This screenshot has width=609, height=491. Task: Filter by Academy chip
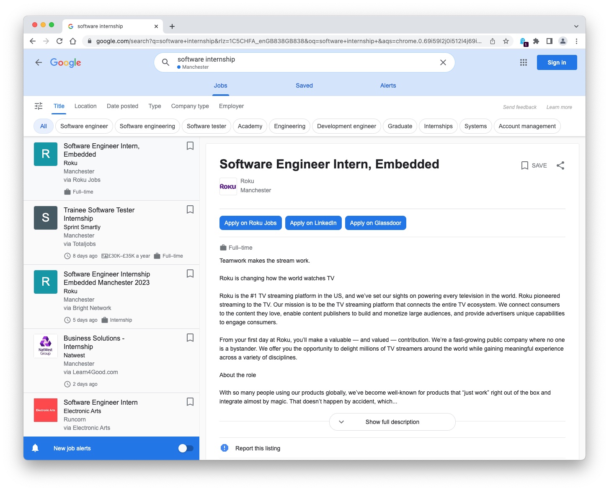pos(250,126)
